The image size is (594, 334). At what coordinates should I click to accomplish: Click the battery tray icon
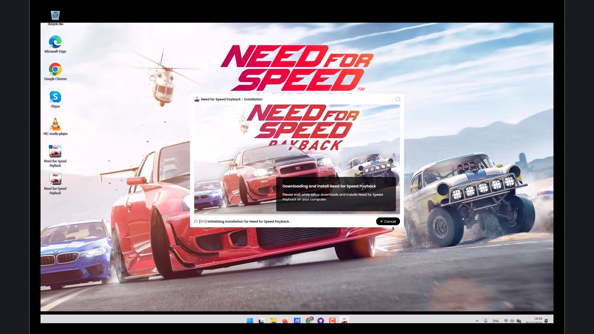pyautogui.click(x=519, y=321)
